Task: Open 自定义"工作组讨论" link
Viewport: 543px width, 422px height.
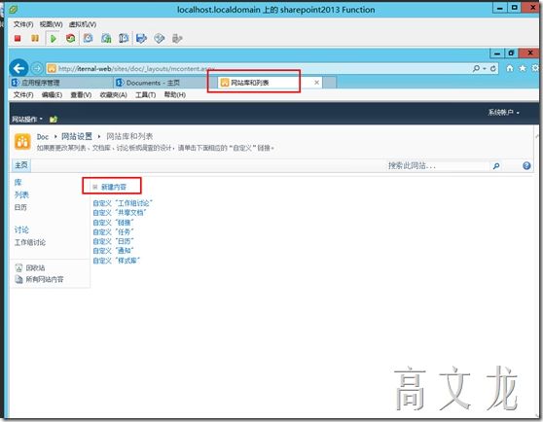Action: click(x=123, y=203)
